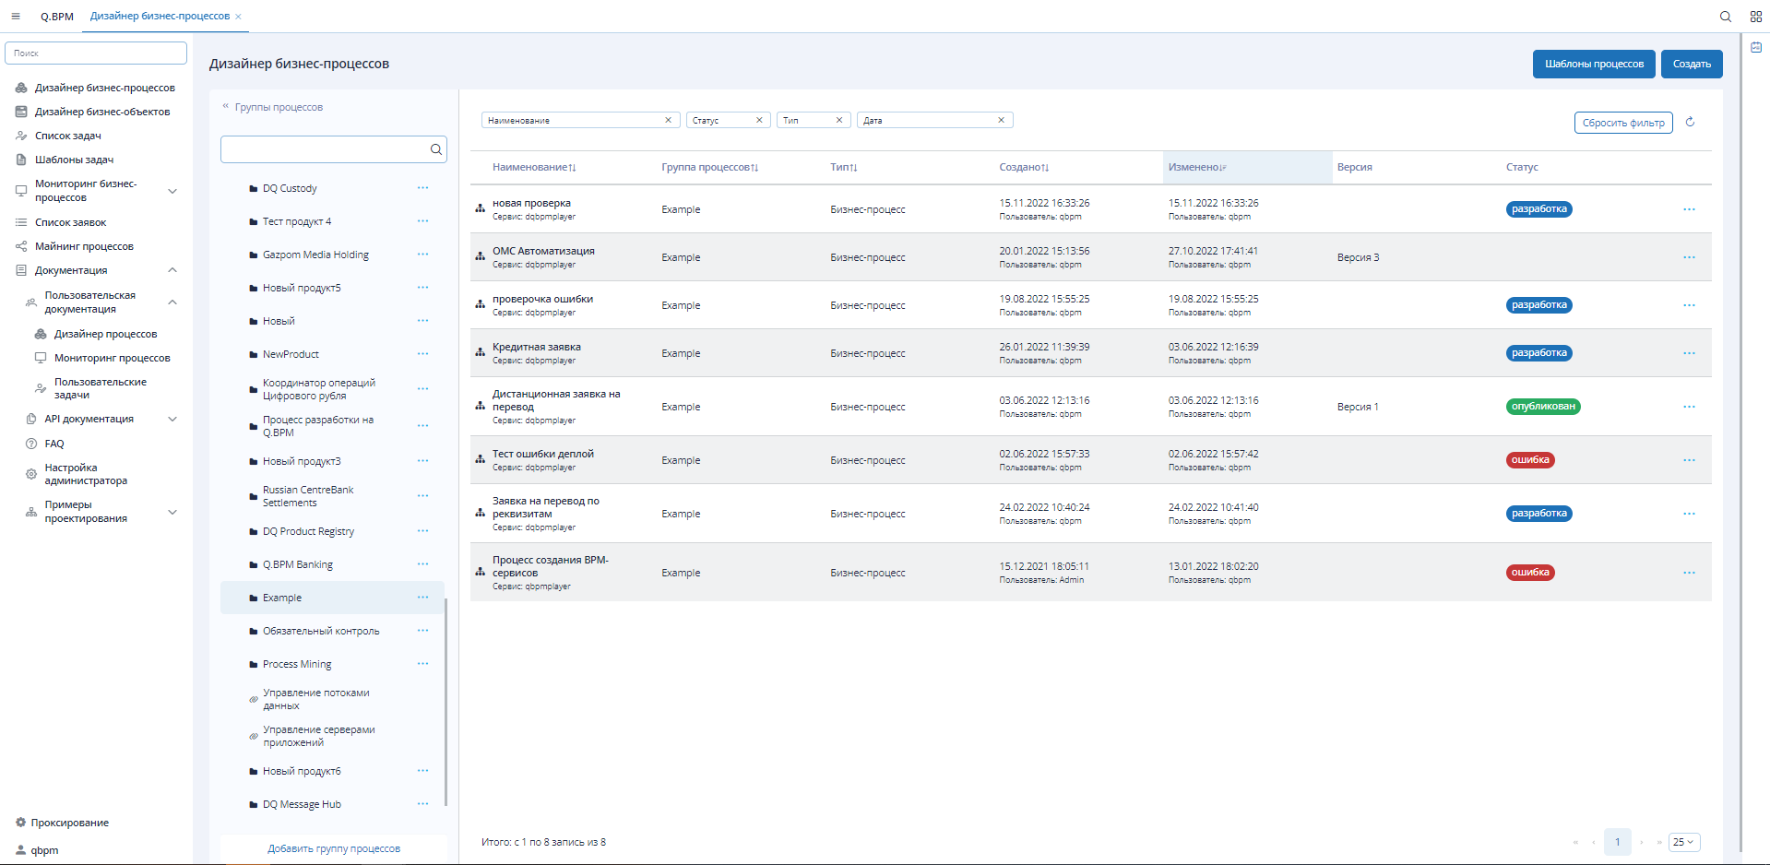Collapse the Группы процессов panel
Screen dimensions: 1770x865
(x=225, y=107)
